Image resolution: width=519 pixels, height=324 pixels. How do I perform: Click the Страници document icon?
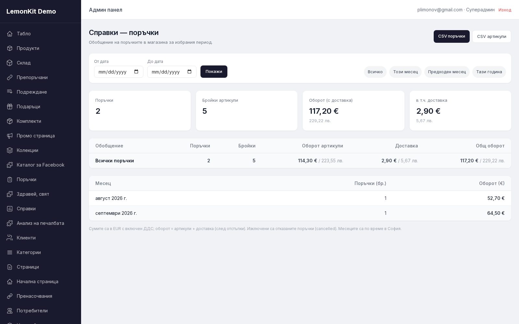coord(10,267)
